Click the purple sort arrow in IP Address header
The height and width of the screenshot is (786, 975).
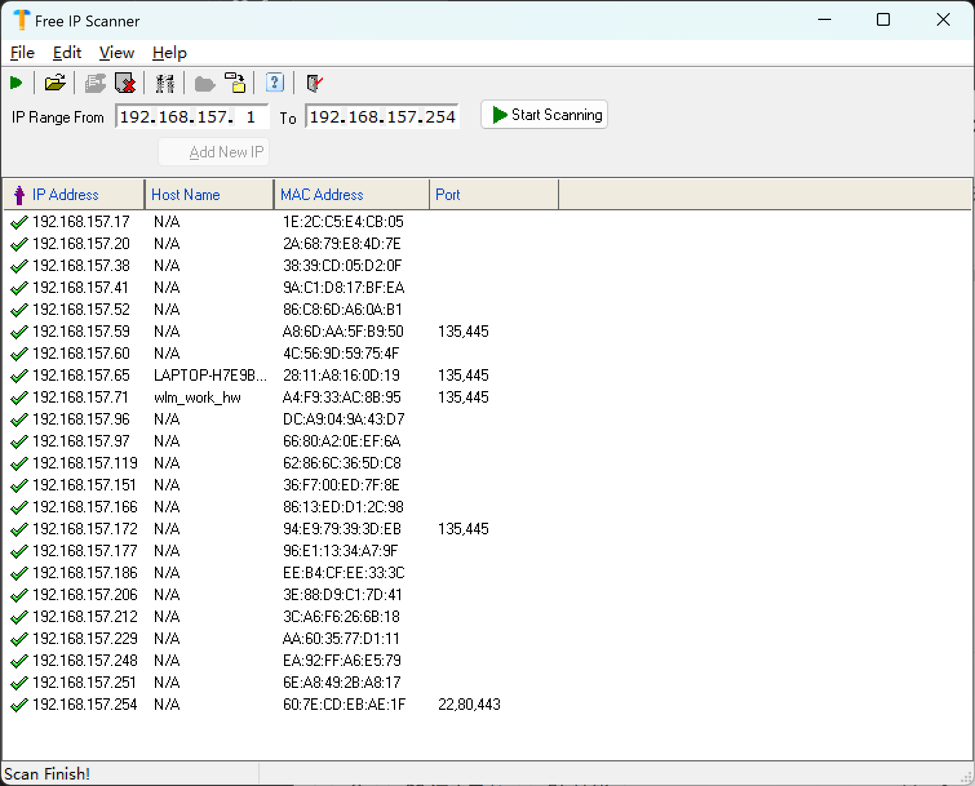pyautogui.click(x=19, y=195)
